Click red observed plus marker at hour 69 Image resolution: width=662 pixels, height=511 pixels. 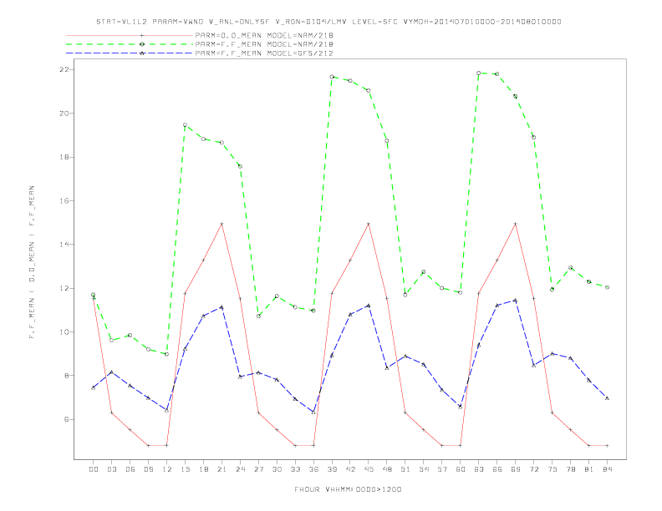[x=516, y=224]
